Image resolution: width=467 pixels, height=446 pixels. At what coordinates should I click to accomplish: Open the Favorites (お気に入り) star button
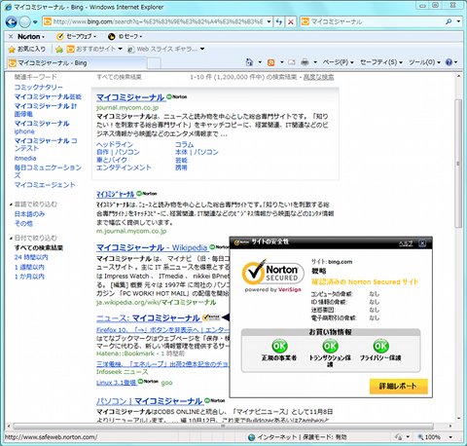[x=26, y=49]
